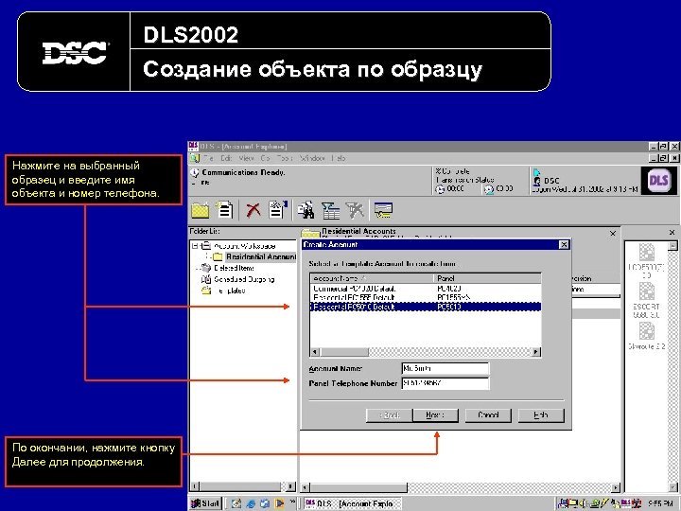Click the Help button in Create Account

(x=541, y=415)
